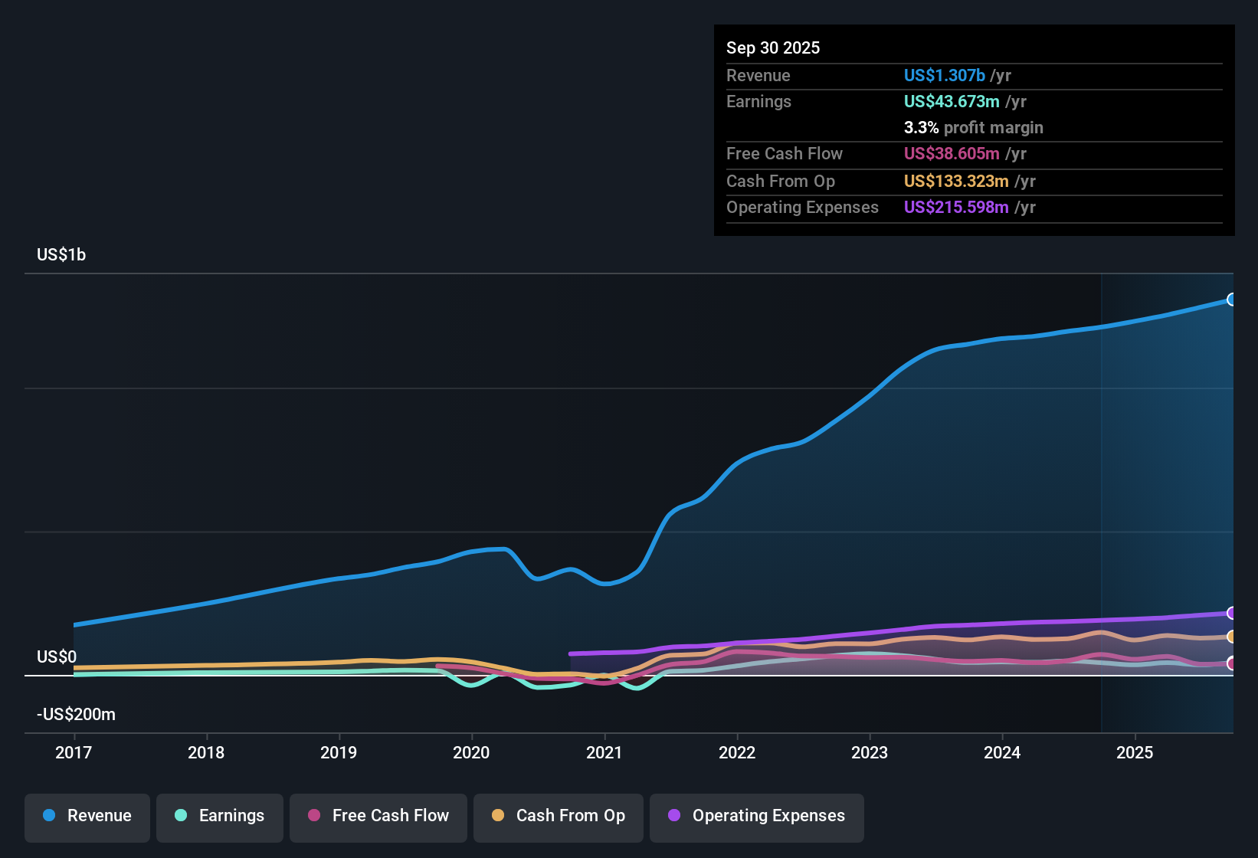
Task: Click the pink Free Cash Flow legend dot
Action: pos(314,816)
